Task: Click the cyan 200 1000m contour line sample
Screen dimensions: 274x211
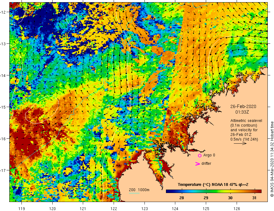Action: click(x=134, y=193)
